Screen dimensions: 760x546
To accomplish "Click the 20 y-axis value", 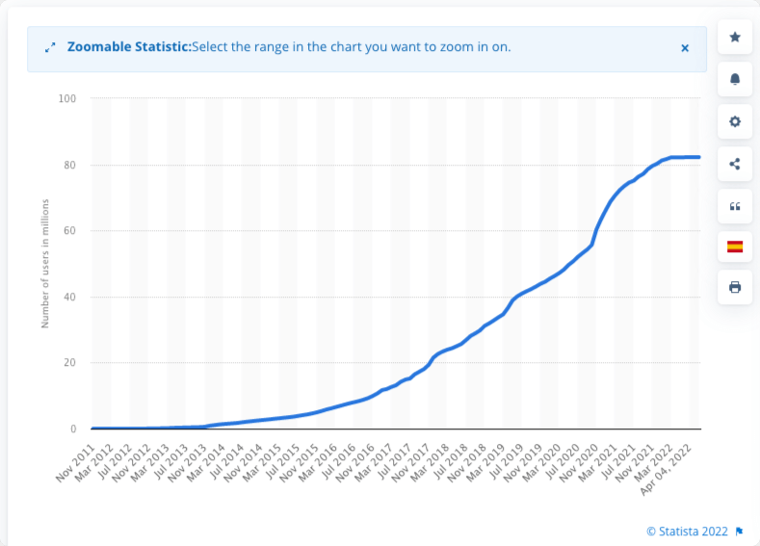I will pos(69,362).
